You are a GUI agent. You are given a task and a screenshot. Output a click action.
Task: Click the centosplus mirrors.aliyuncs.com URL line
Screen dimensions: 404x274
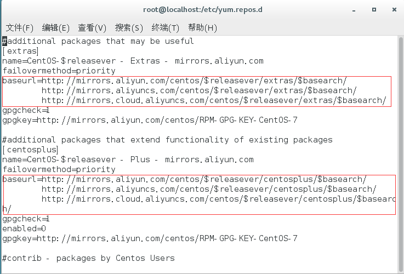209,189
